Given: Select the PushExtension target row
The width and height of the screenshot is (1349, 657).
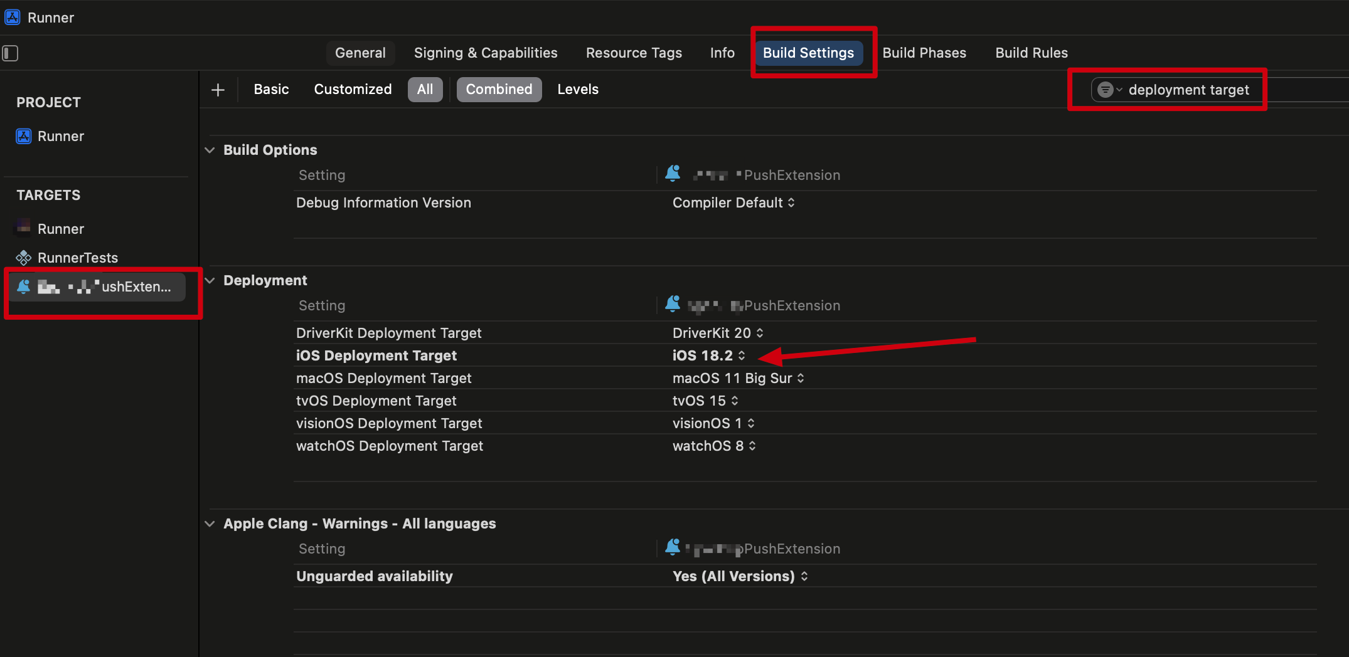Looking at the screenshot, I should (96, 286).
